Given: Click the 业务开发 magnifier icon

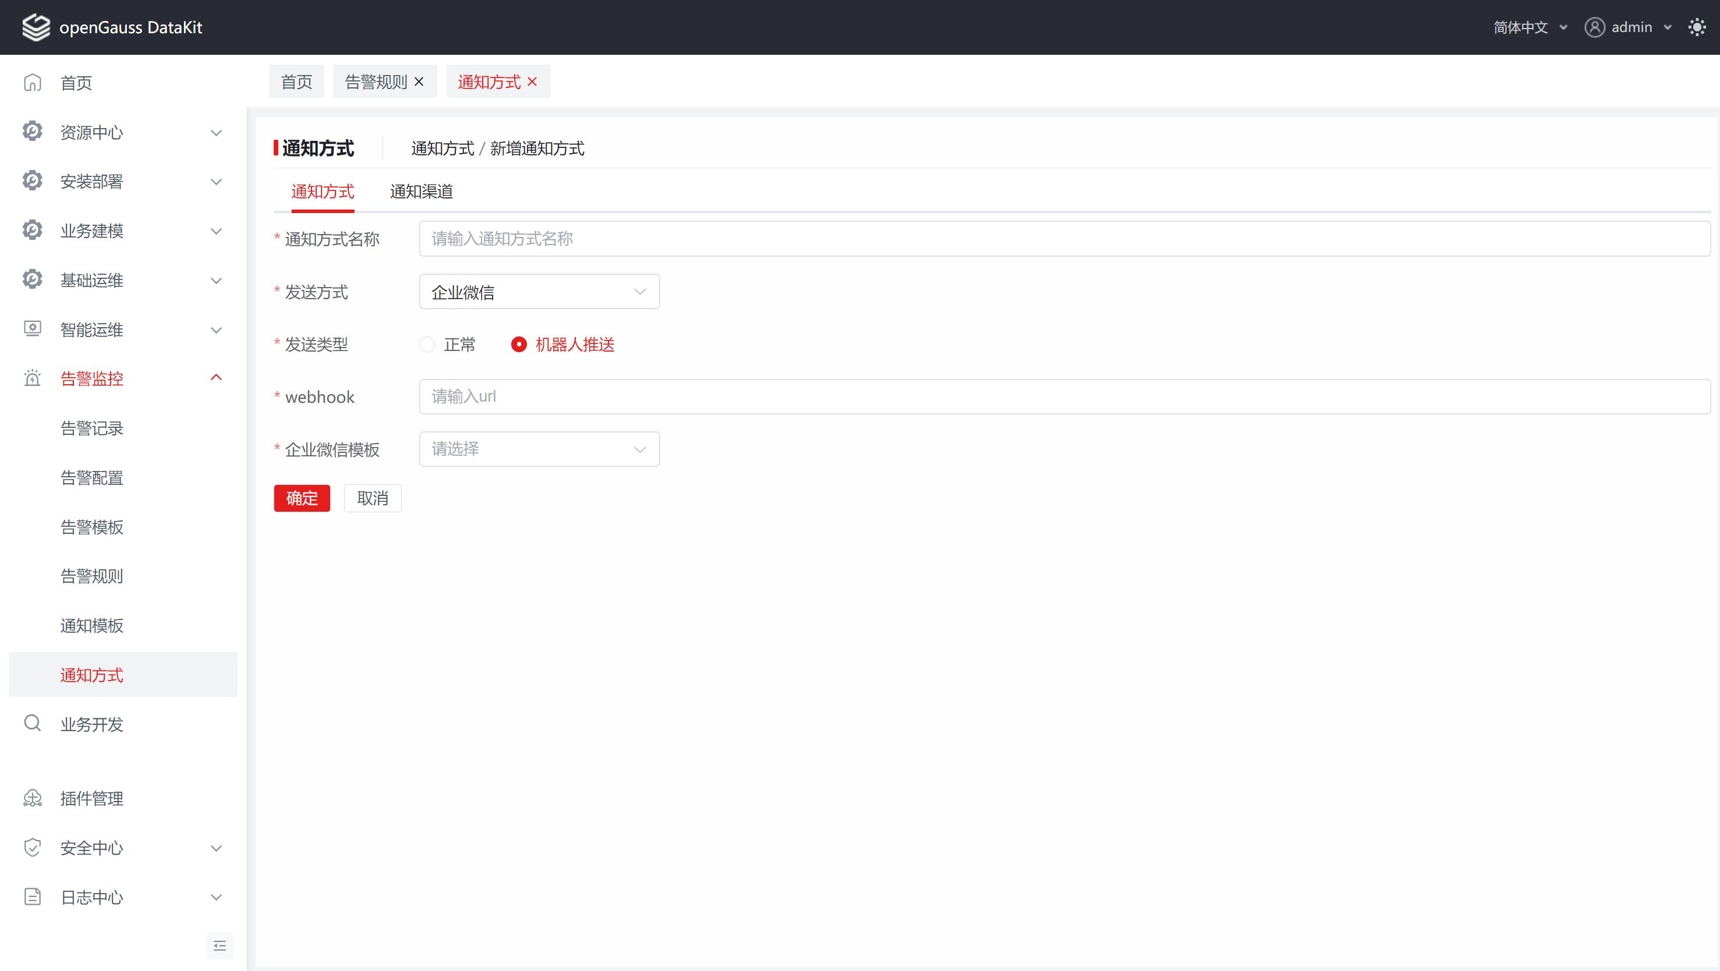Looking at the screenshot, I should tap(32, 724).
